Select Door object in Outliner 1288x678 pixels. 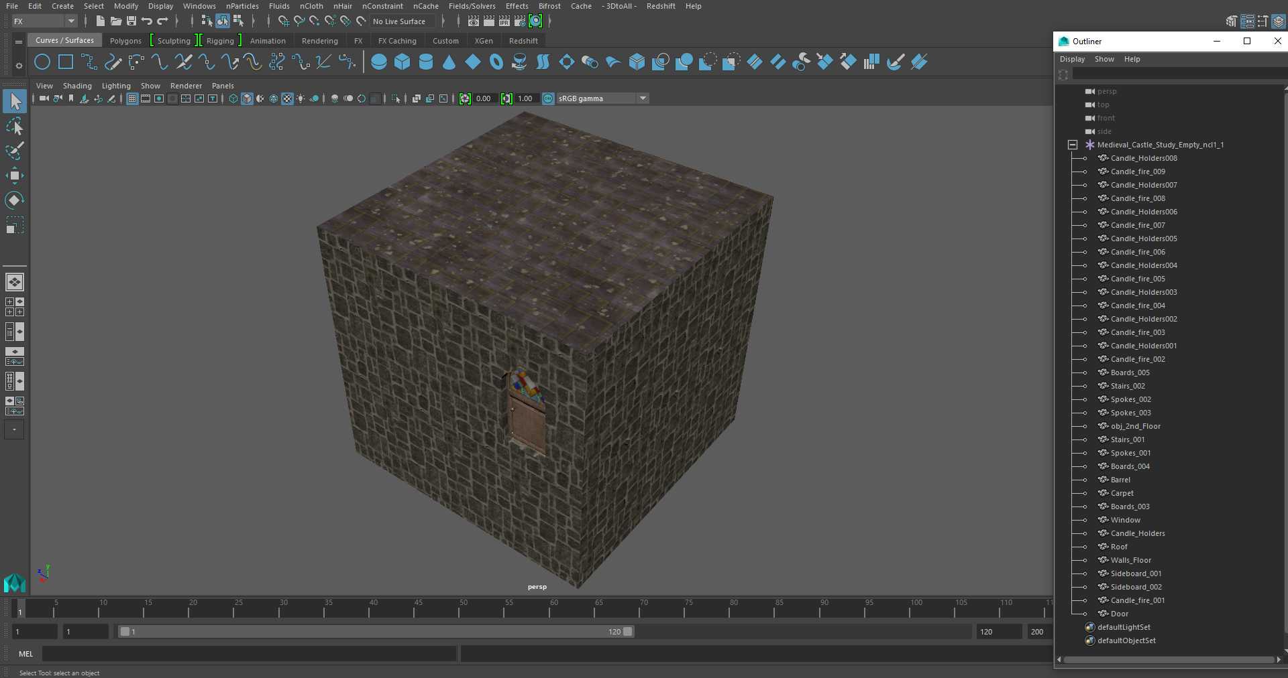(x=1120, y=614)
